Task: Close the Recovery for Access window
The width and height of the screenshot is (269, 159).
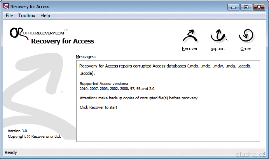Action: pos(259,7)
